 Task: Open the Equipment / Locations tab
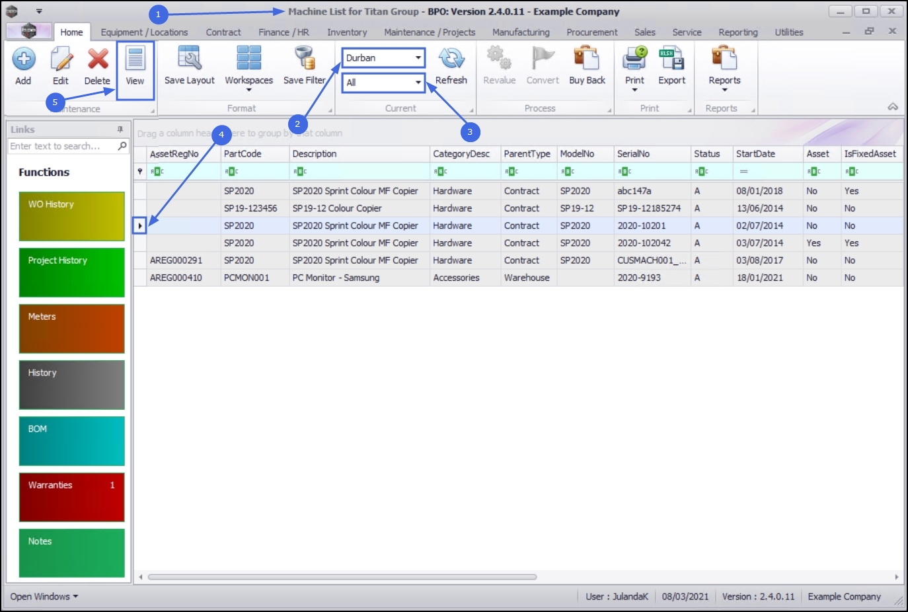[x=144, y=32]
